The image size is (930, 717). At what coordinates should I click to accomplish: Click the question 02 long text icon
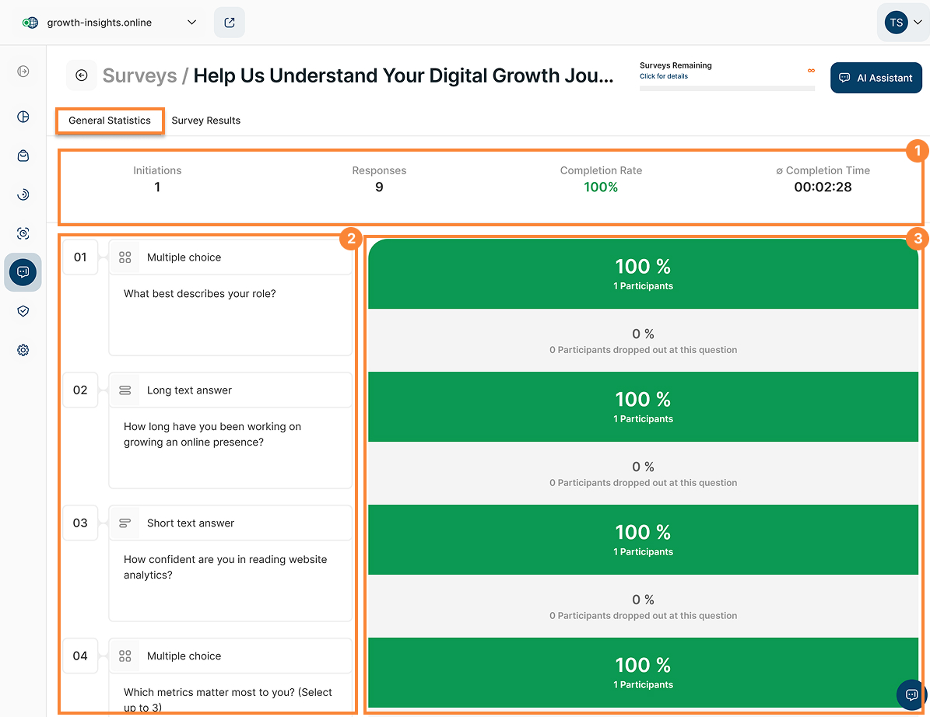[125, 390]
